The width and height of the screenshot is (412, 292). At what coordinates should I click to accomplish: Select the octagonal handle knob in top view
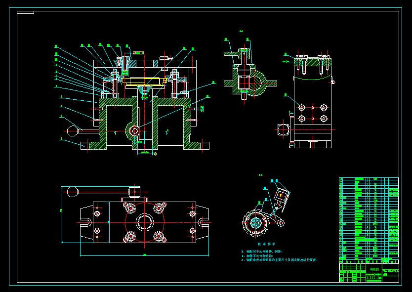coord(72,192)
